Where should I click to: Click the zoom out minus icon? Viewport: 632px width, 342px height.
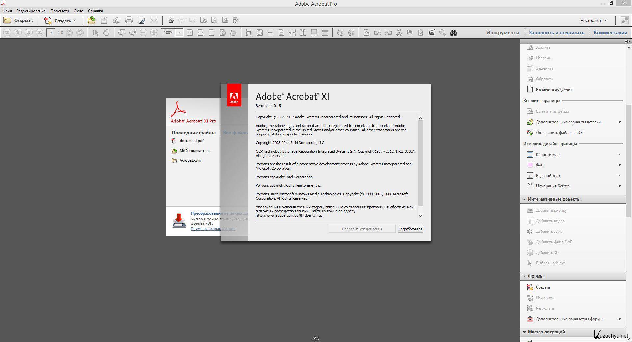[143, 33]
